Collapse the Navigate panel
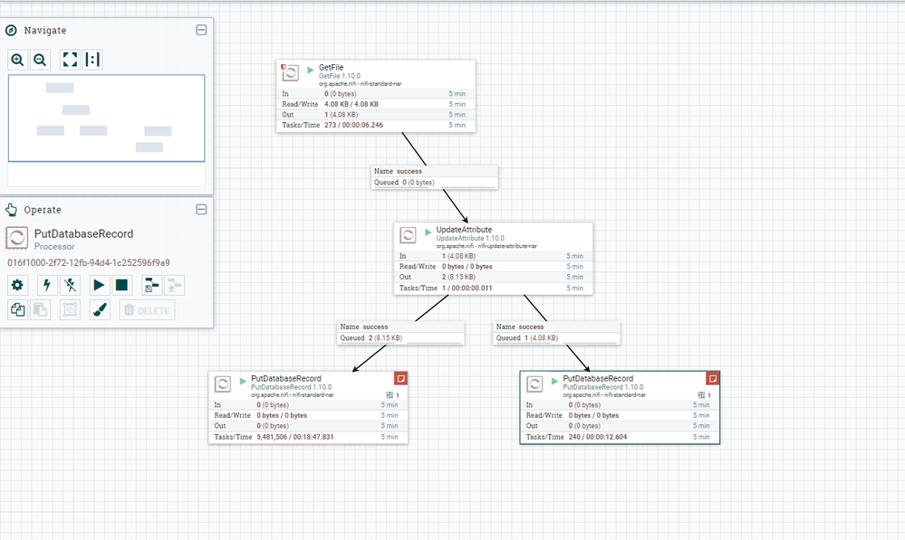 (x=201, y=30)
